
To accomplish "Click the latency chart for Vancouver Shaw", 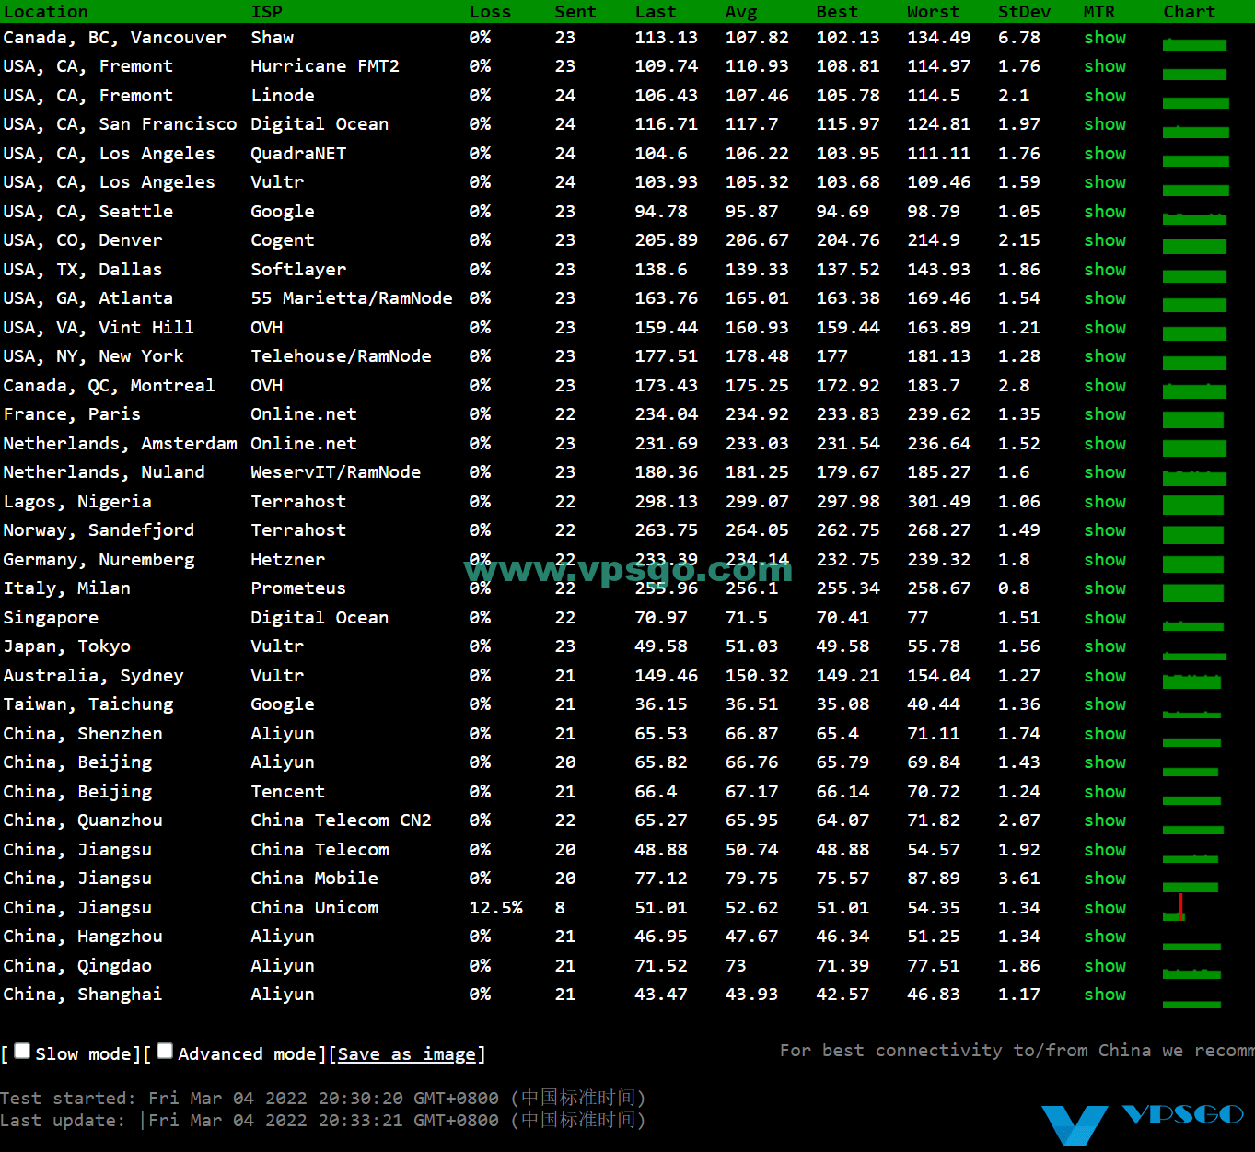I will [1194, 42].
